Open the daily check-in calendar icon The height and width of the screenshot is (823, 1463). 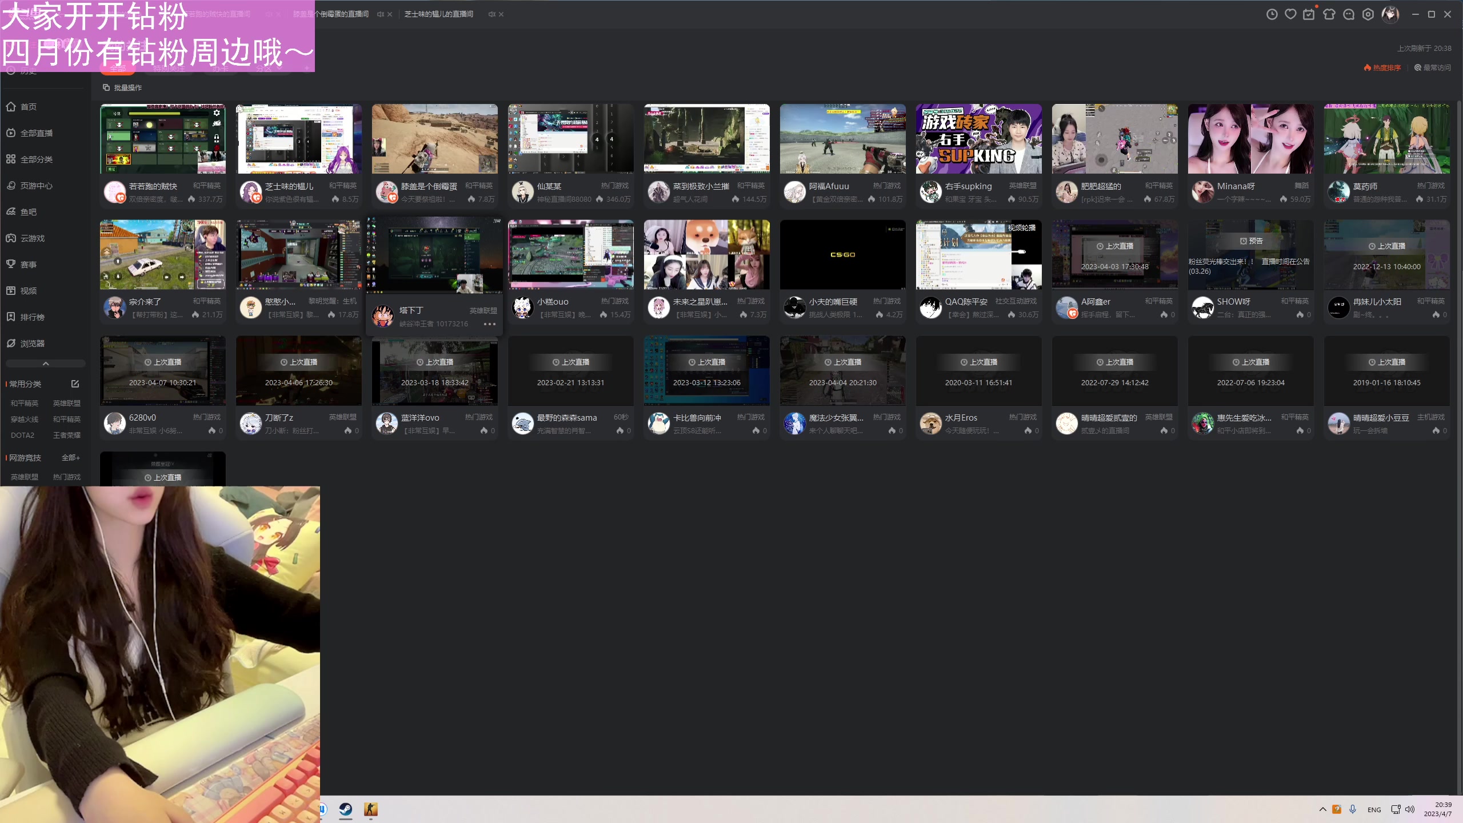[1309, 14]
